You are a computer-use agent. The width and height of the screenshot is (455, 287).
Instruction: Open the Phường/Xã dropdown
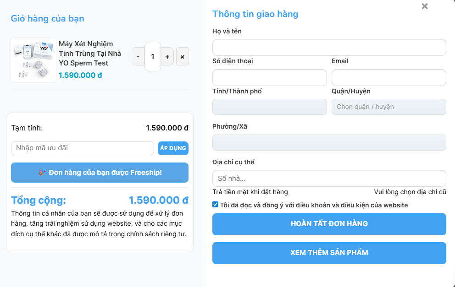point(329,142)
